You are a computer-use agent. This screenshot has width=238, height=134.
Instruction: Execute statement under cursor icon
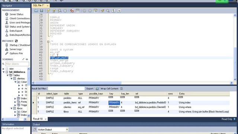pos(54,11)
